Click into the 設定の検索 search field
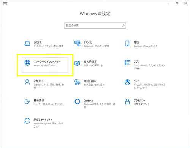This screenshot has height=148, width=190. tap(95, 26)
